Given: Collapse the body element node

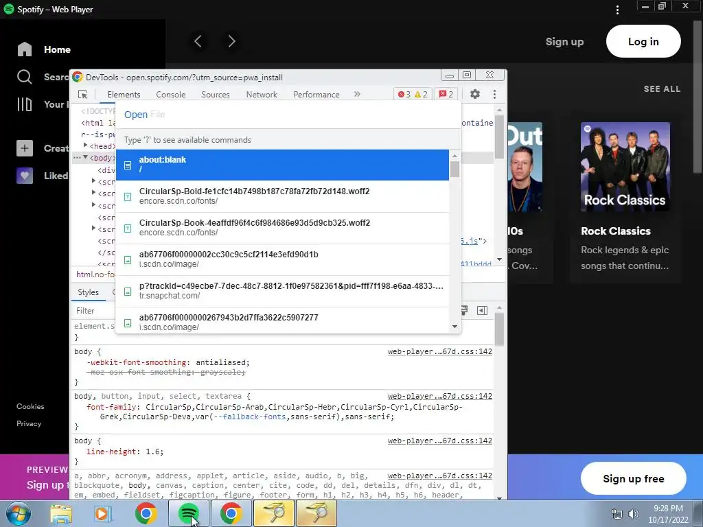Looking at the screenshot, I should click(86, 157).
